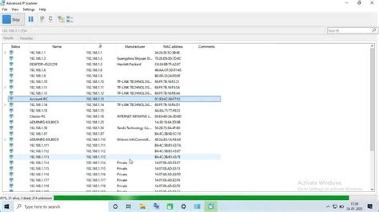Screen dimensions: 379x212
Task: Click status icon of 192.168.1.112 row
Action: (11, 151)
